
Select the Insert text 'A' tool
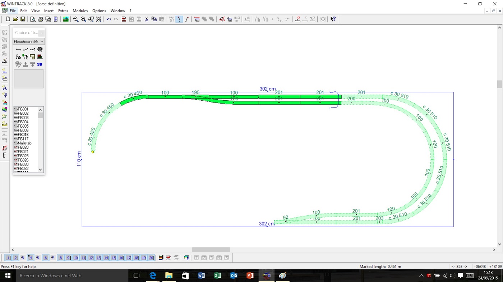5,88
